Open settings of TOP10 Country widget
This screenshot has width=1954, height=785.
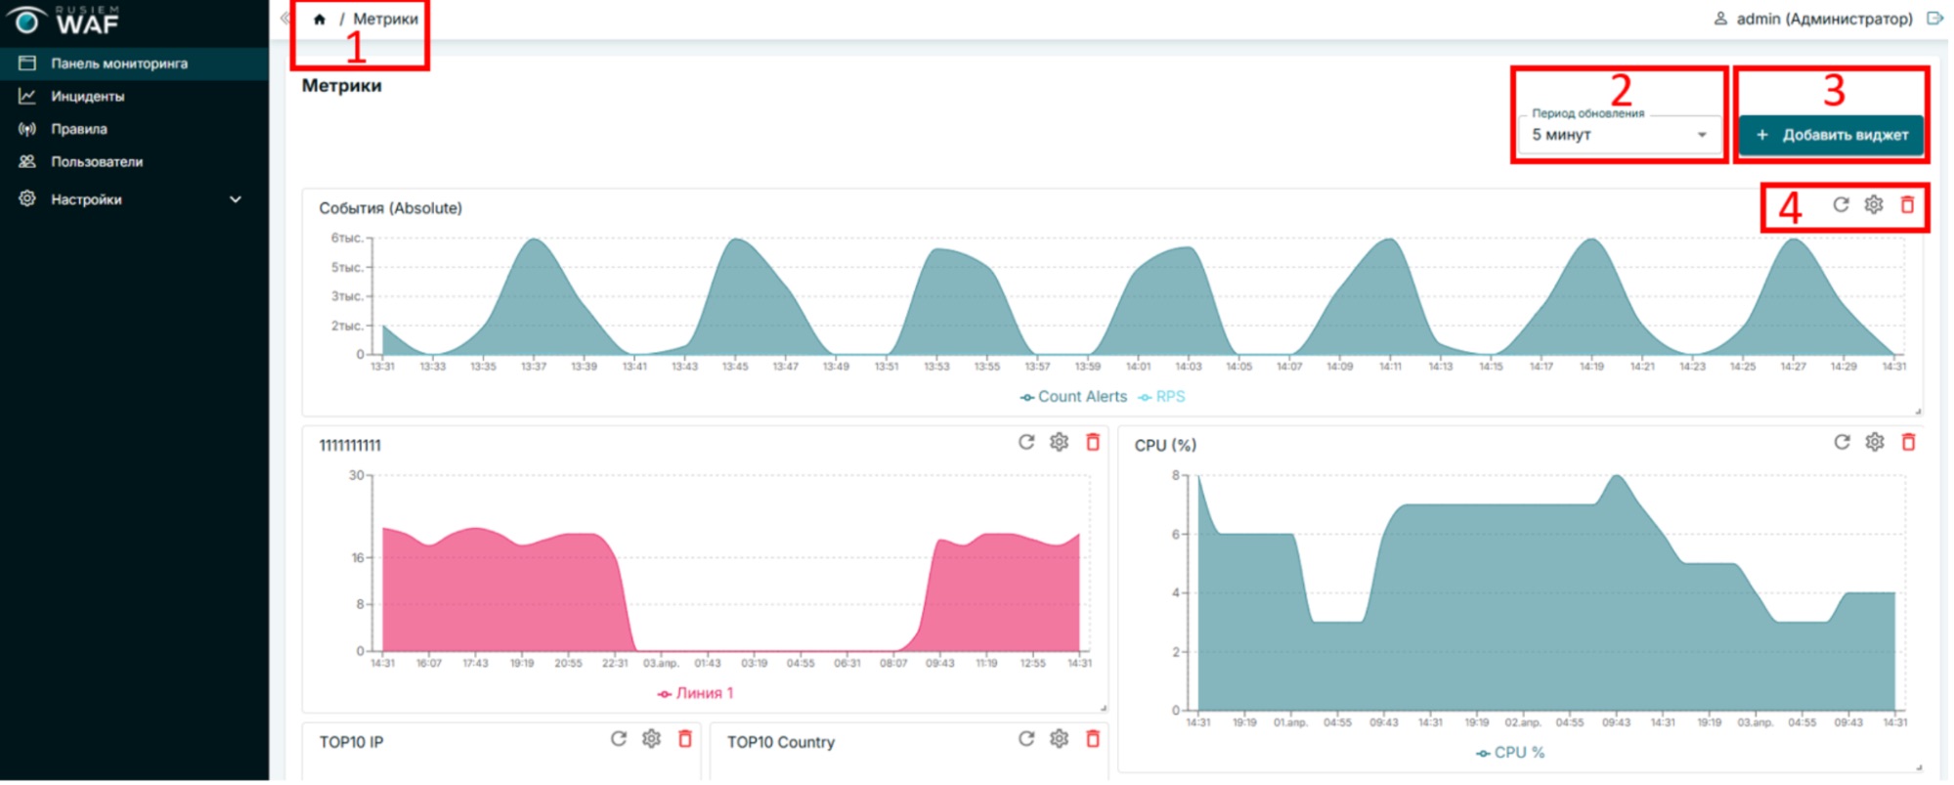click(x=1060, y=739)
